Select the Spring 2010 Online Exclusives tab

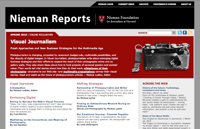[x=32, y=35]
